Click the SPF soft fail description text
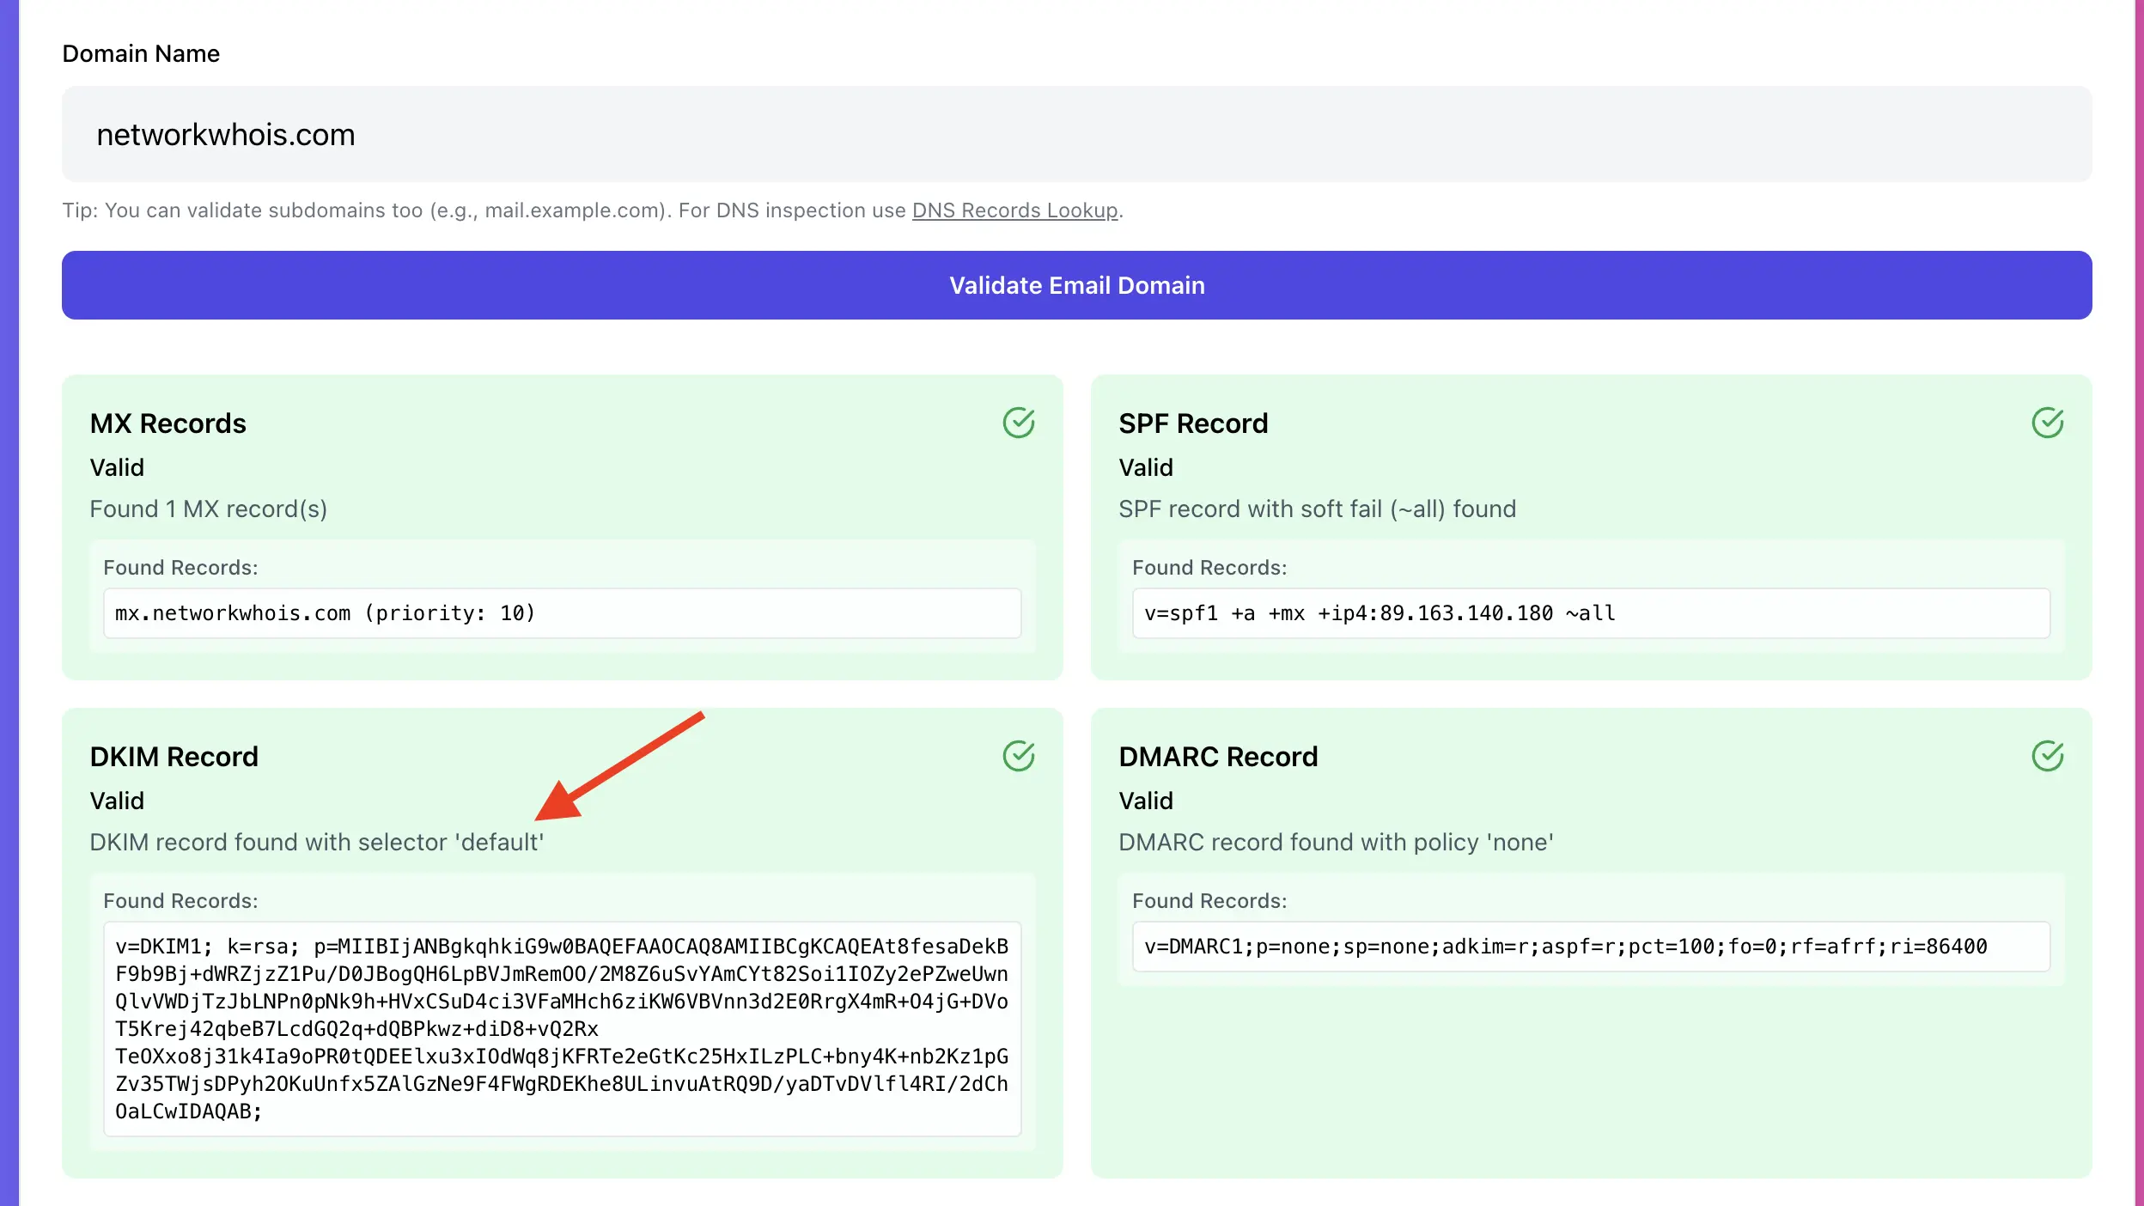This screenshot has width=2144, height=1206. (x=1317, y=509)
